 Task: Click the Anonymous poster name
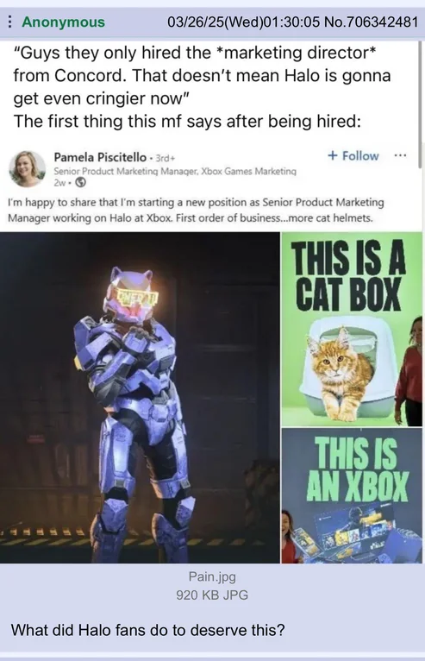(63, 22)
